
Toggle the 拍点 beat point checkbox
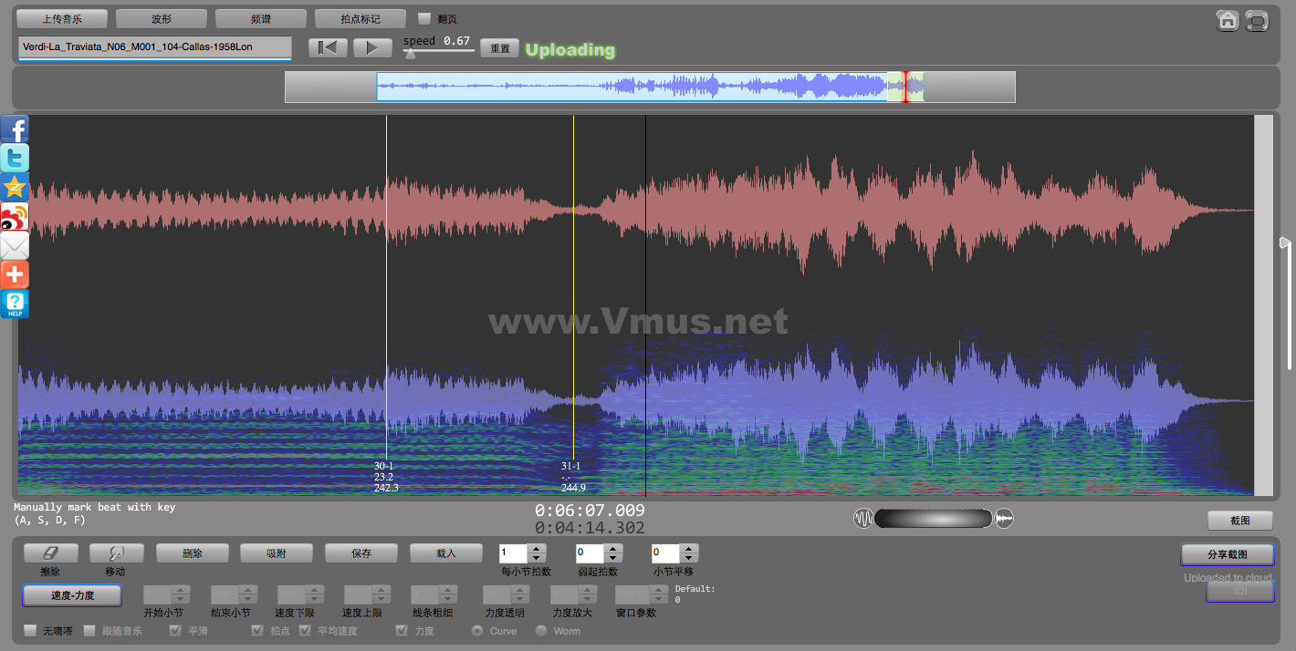coord(257,630)
